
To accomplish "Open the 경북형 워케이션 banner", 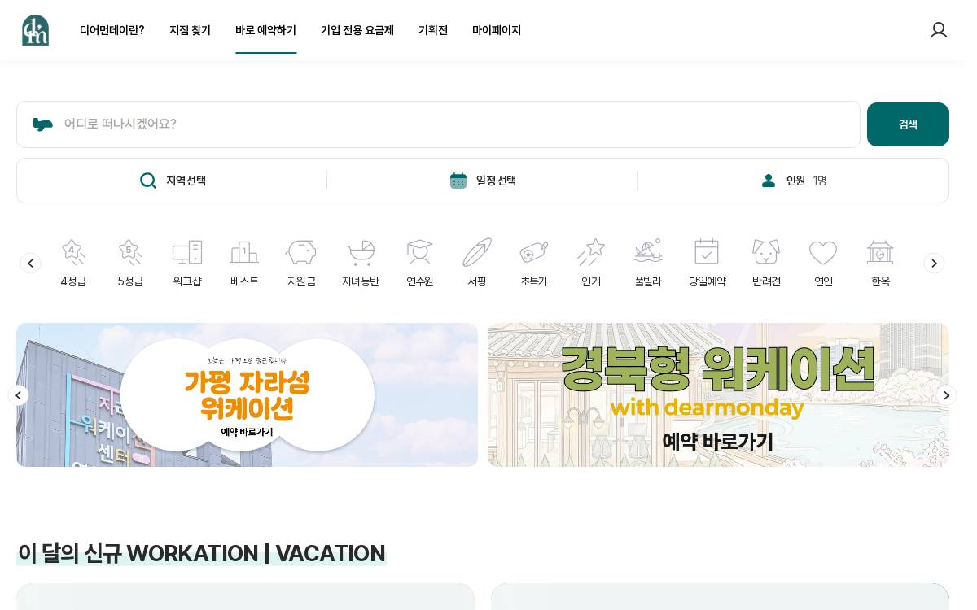I will pos(718,394).
